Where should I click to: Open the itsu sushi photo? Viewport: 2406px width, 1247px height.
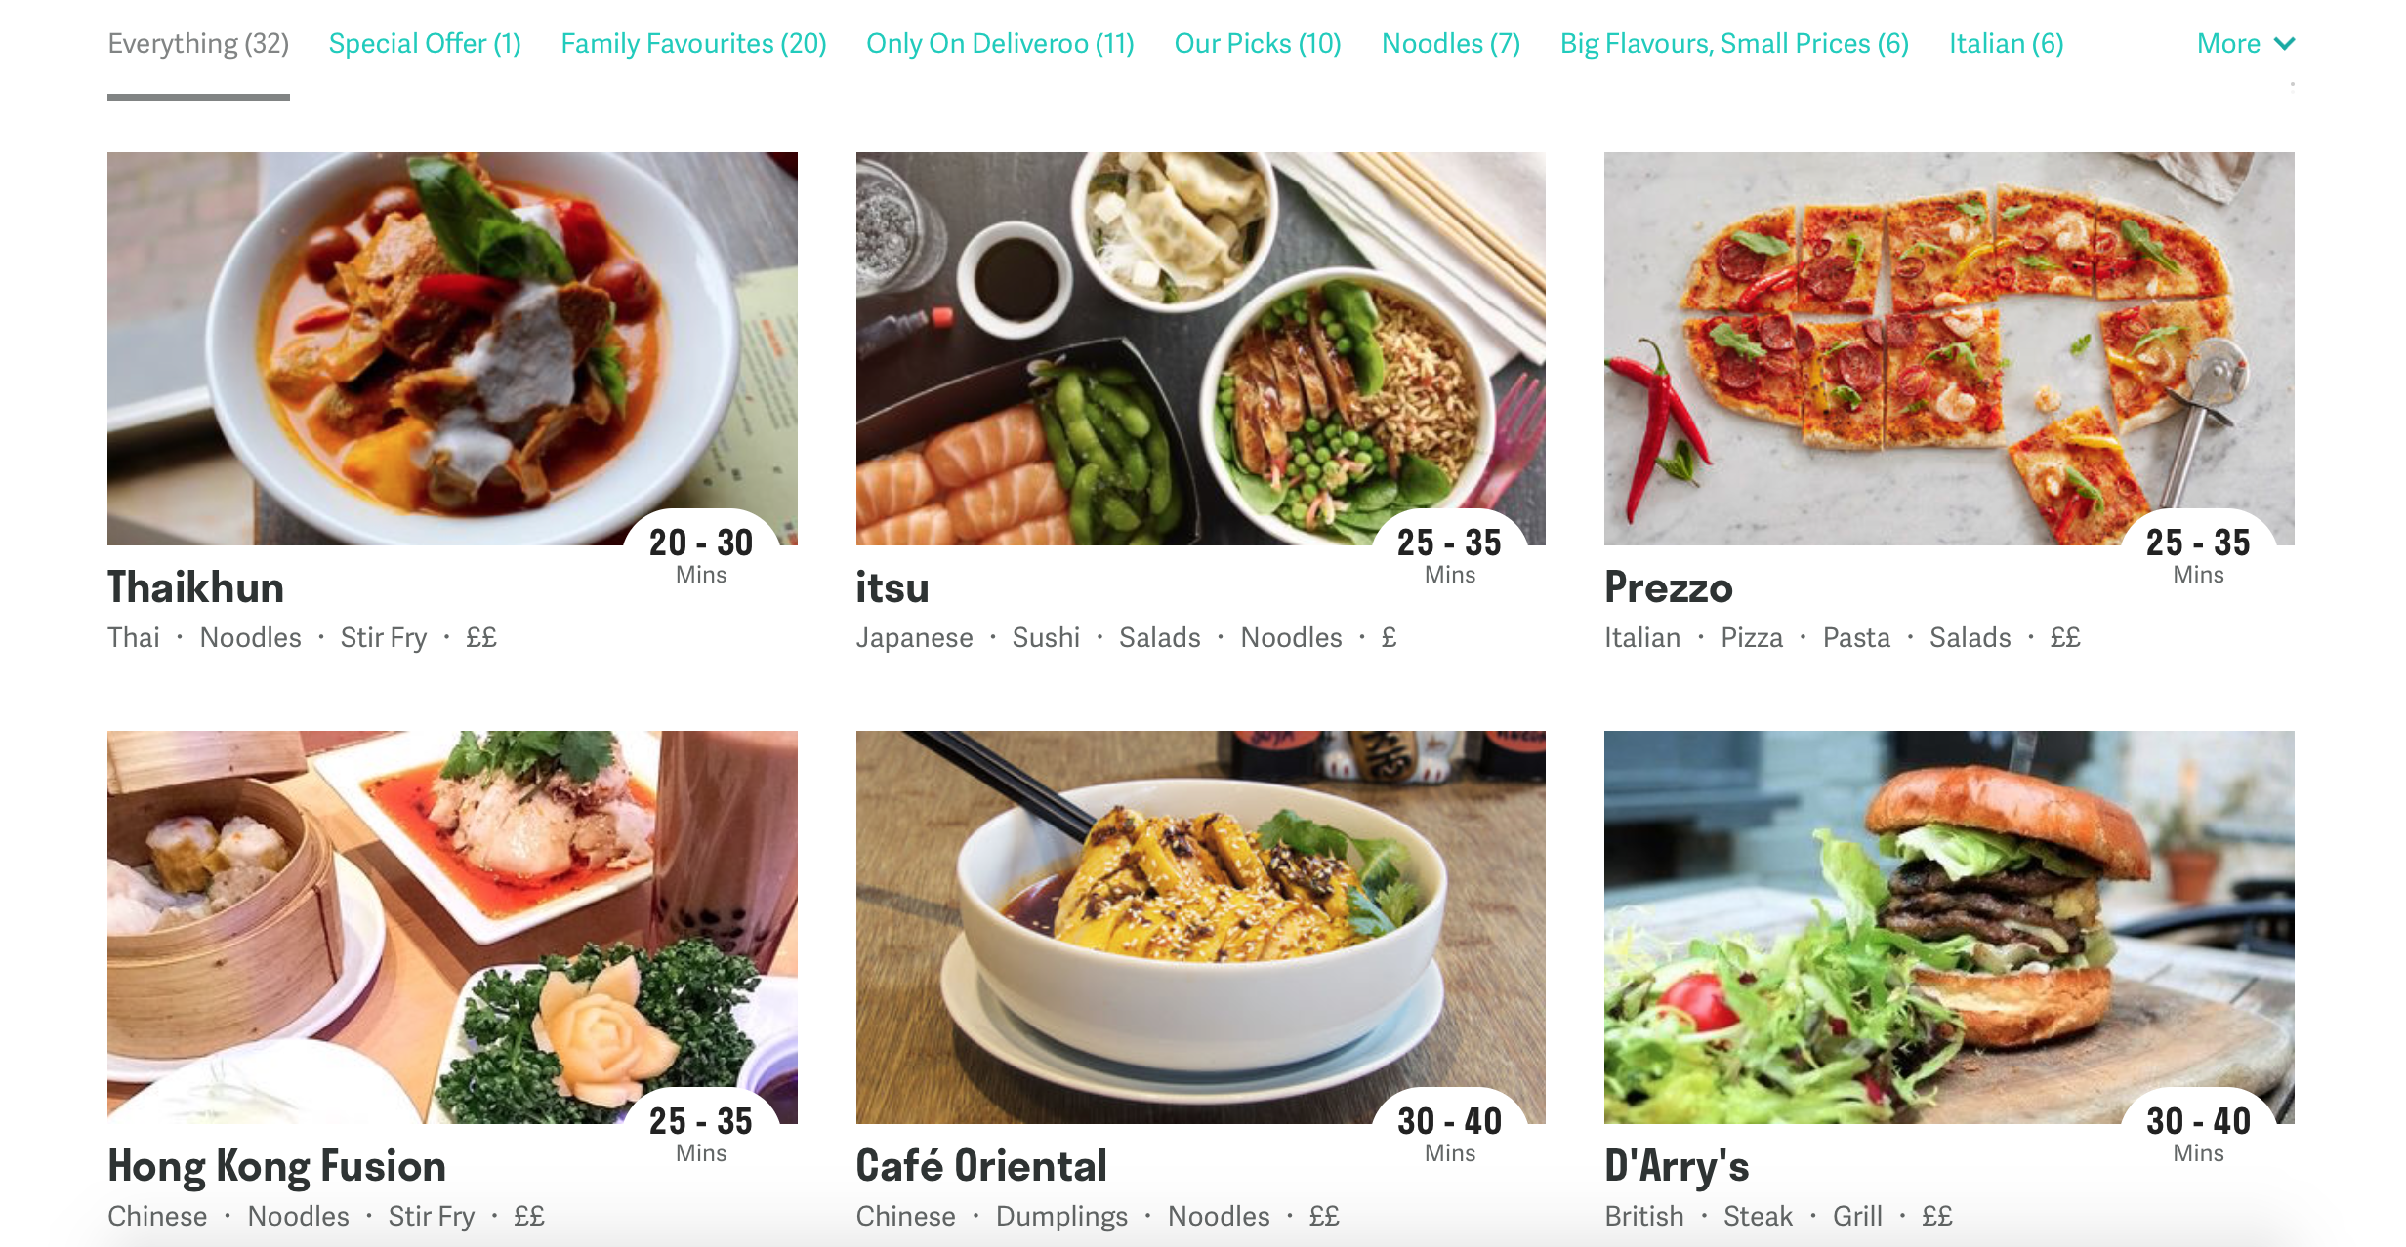1200,348
